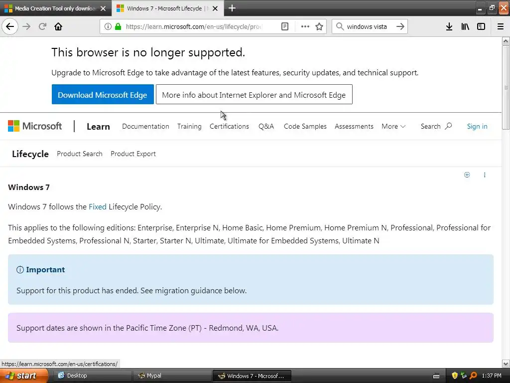Image resolution: width=510 pixels, height=383 pixels.
Task: Open Code Samples in the nav
Action: [x=305, y=126]
